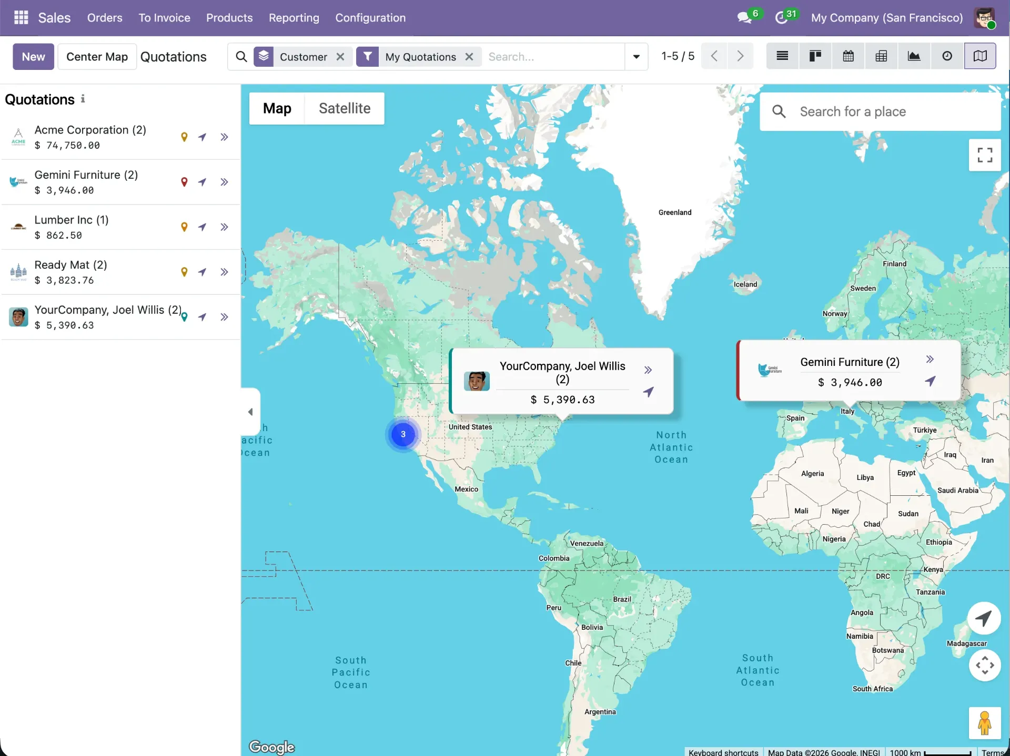Click the search magnifier icon
This screenshot has height=756, width=1010.
(241, 56)
